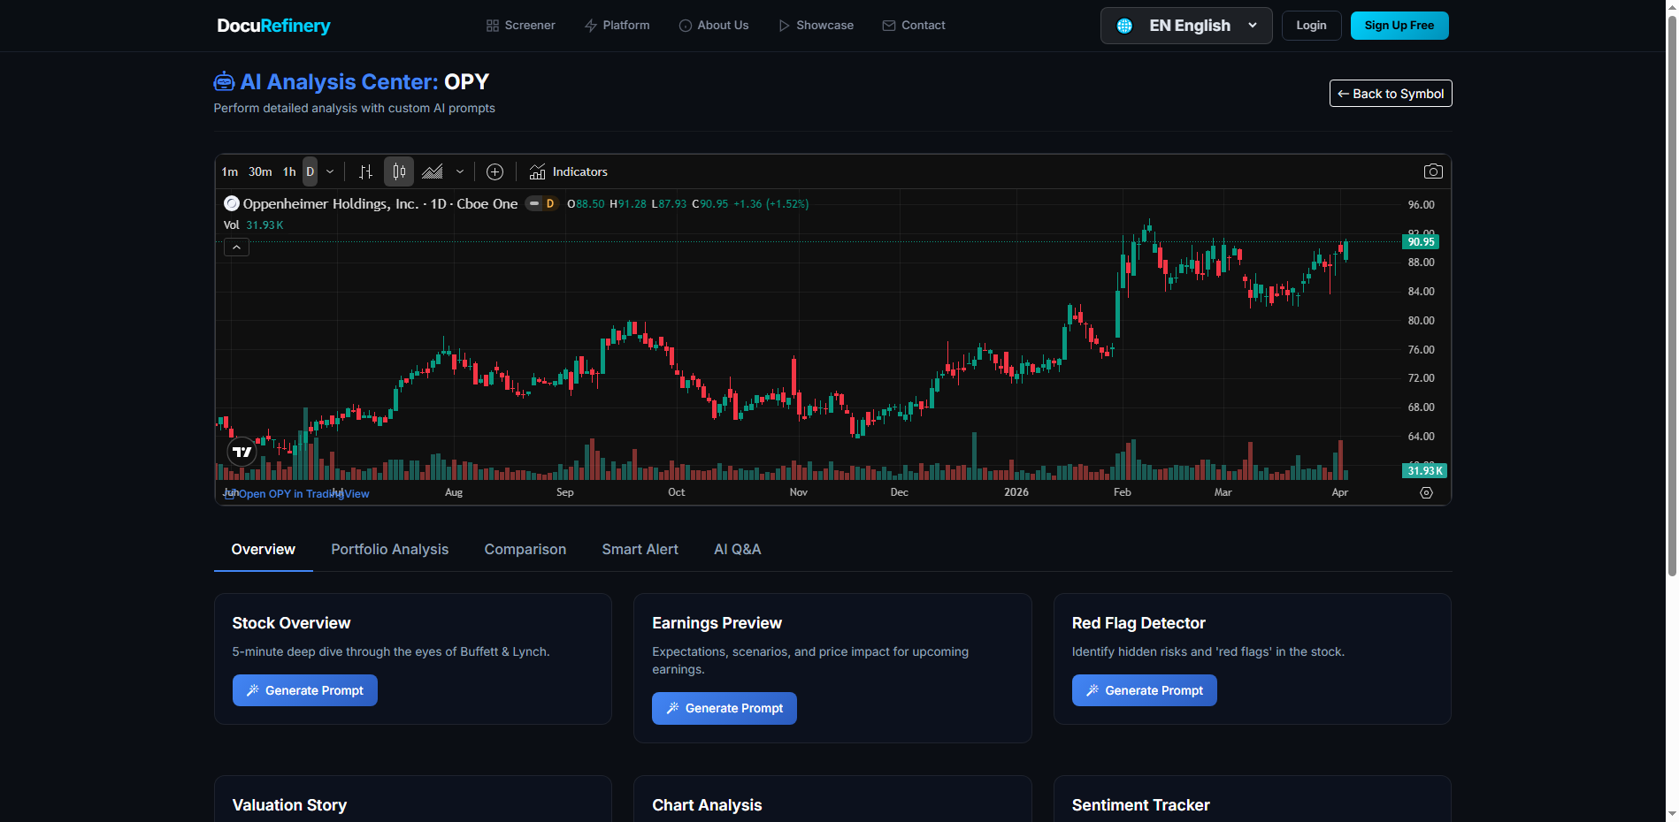Generate Prompt for Stock Overview
The height and width of the screenshot is (822, 1679).
[x=305, y=690]
